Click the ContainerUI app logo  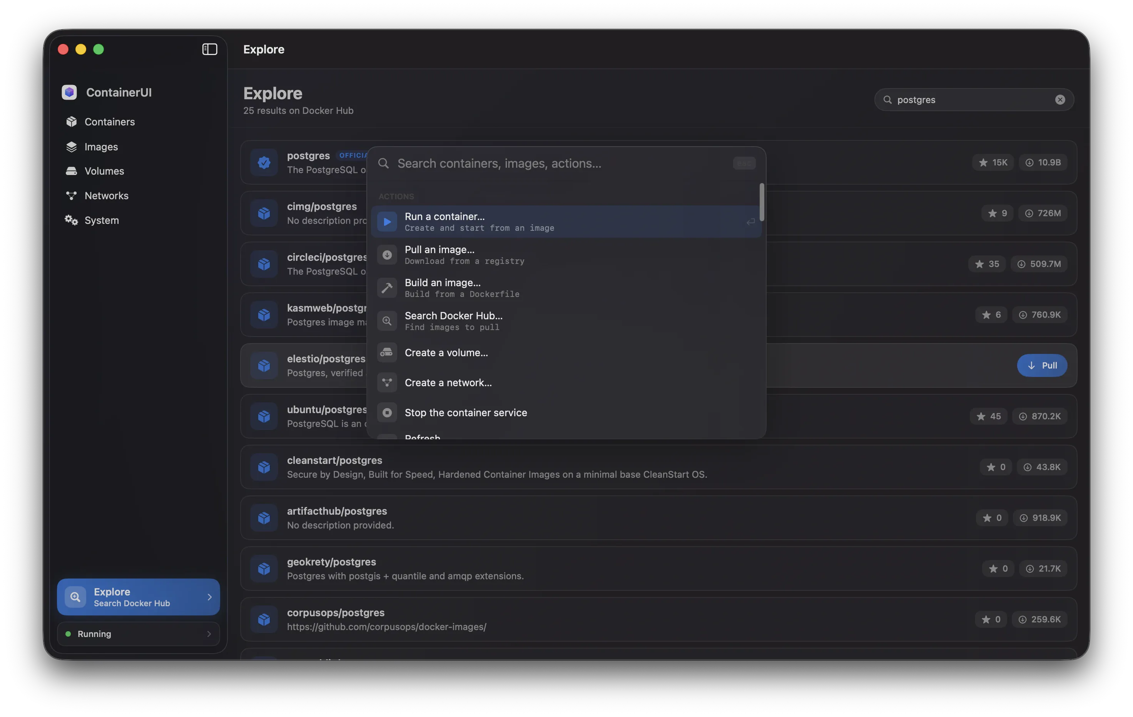coord(69,92)
